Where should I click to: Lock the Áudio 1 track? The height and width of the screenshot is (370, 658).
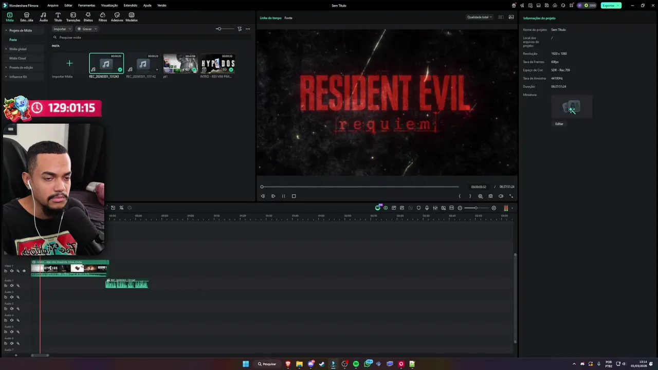coord(6,286)
